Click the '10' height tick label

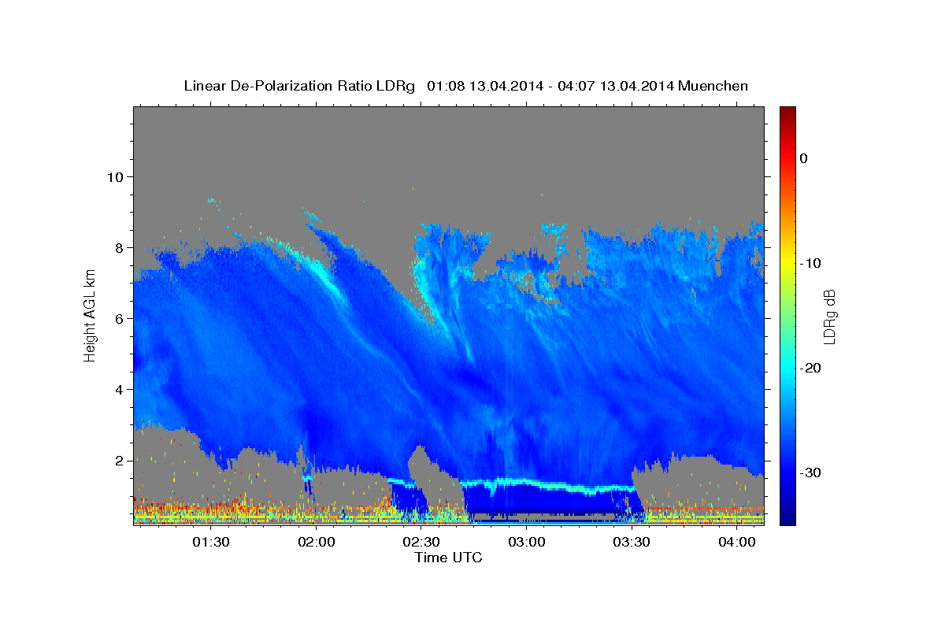114,176
